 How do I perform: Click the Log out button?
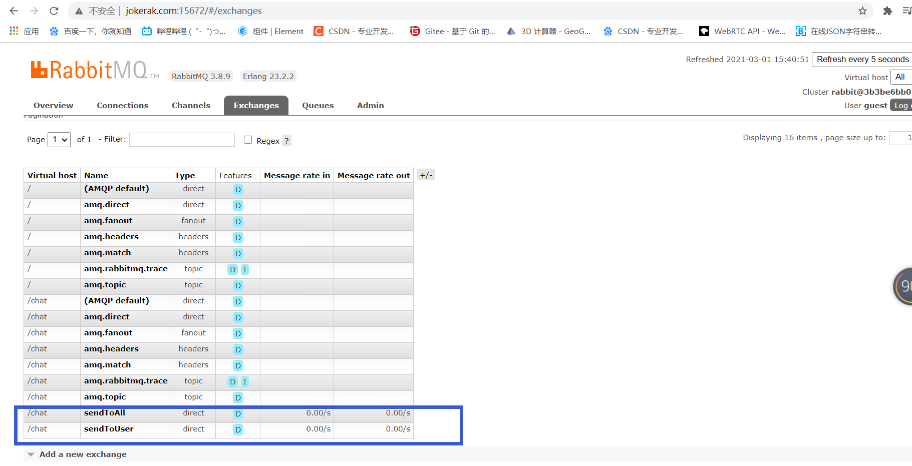pyautogui.click(x=901, y=105)
